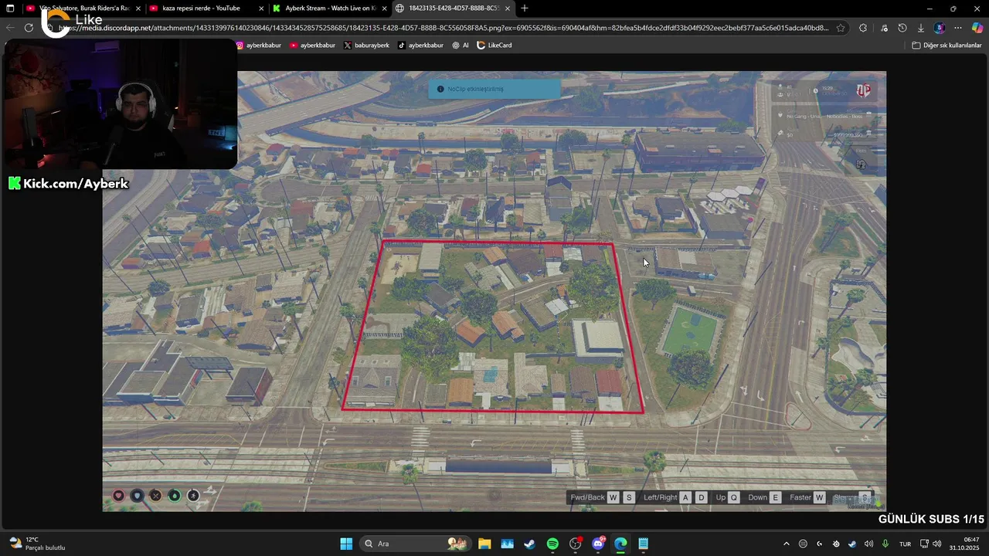The height and width of the screenshot is (556, 989).
Task: Open the Photos app taskbar icon
Action: [507, 544]
